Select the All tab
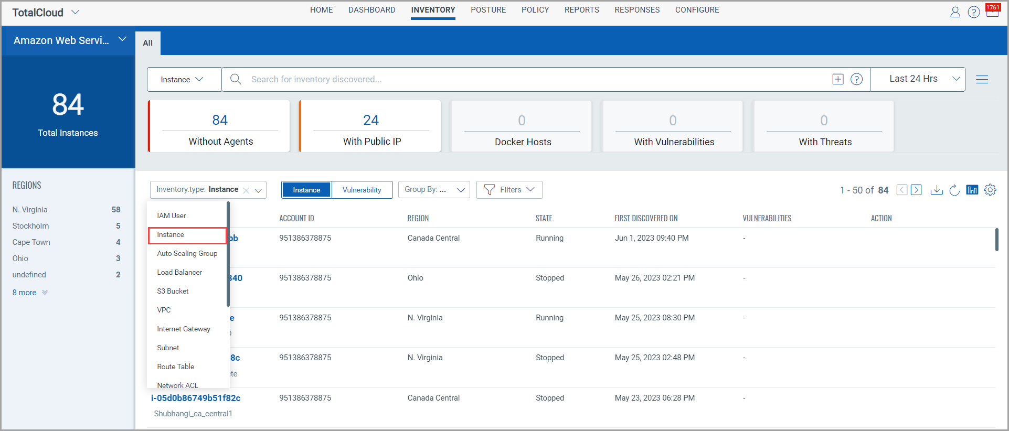The width and height of the screenshot is (1009, 431). tap(148, 43)
